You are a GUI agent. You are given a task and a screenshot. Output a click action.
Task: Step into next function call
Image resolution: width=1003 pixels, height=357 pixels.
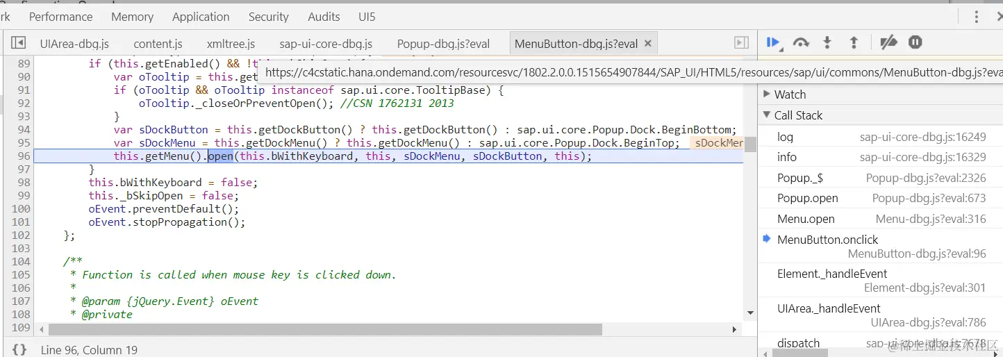tap(827, 43)
